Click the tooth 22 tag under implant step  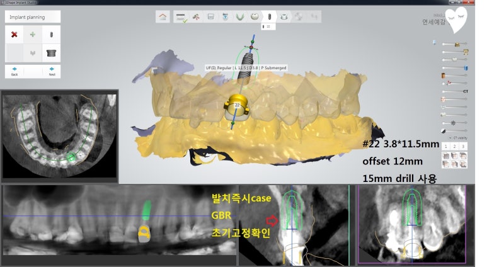click(x=267, y=27)
